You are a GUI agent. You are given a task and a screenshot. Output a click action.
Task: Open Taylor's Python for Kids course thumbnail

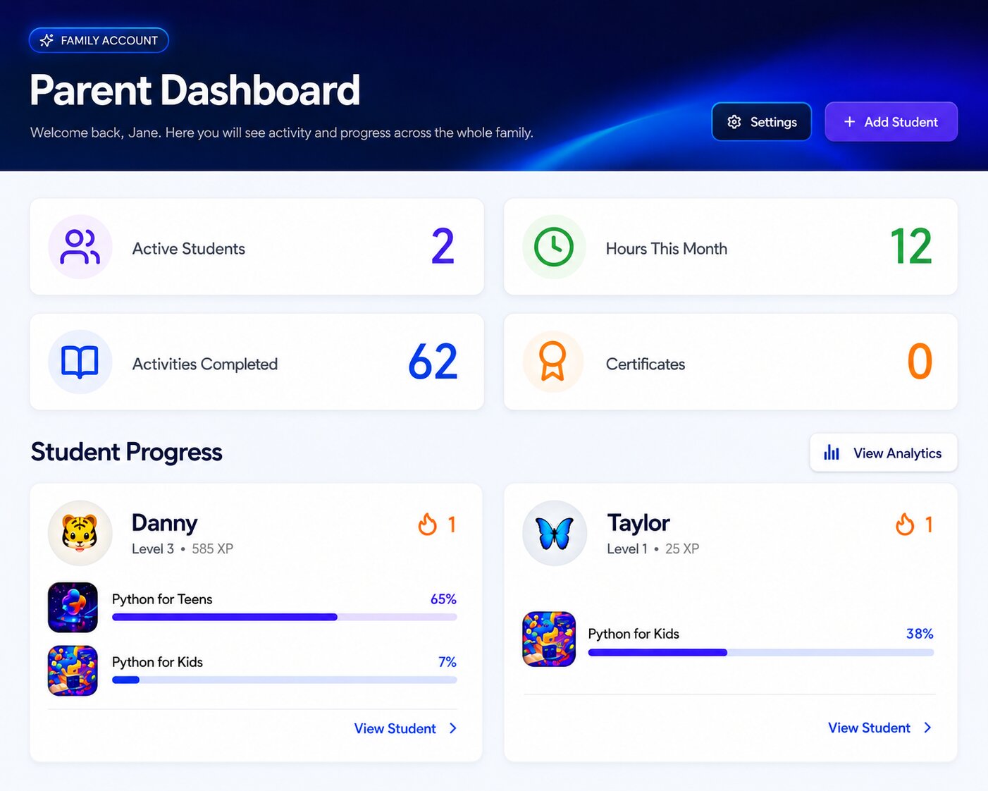[549, 639]
